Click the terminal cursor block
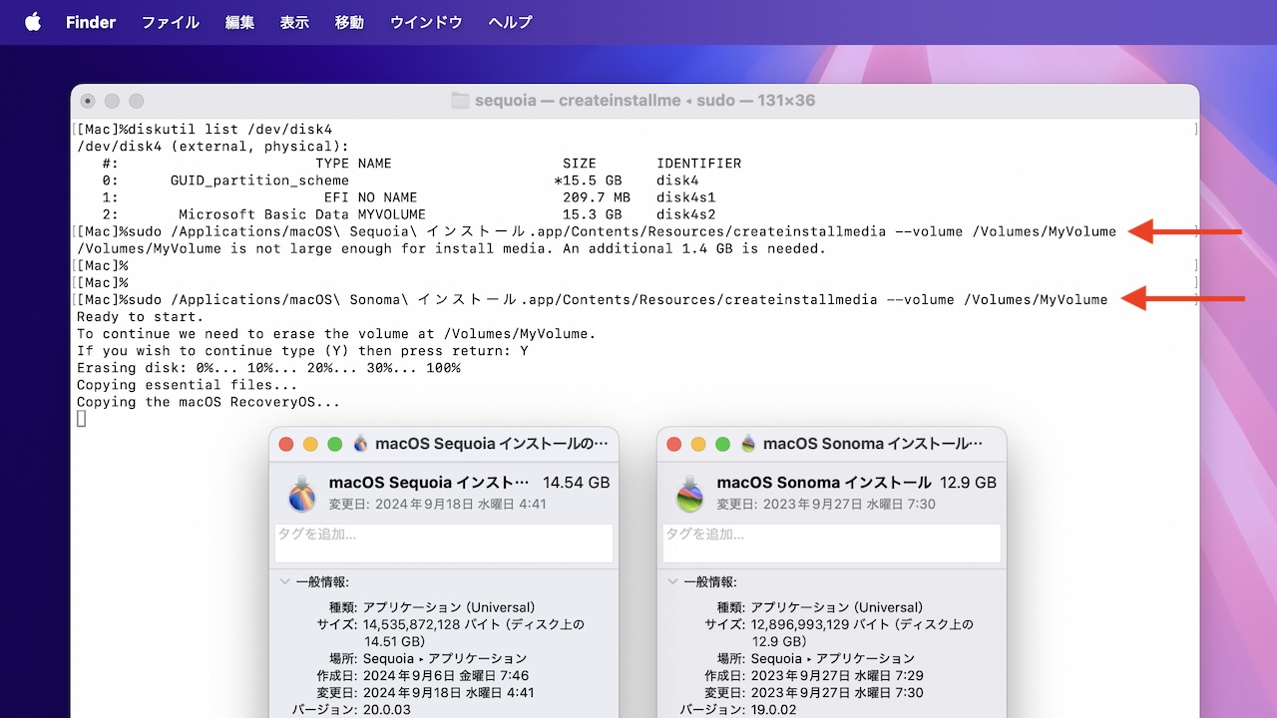Screen dimensions: 1277x718 81,419
